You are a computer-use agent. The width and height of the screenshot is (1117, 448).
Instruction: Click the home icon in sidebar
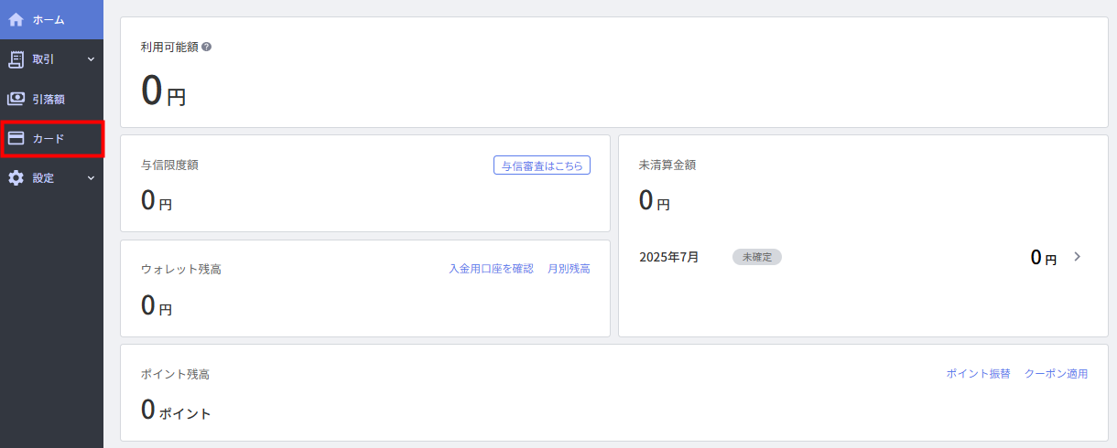tap(16, 19)
